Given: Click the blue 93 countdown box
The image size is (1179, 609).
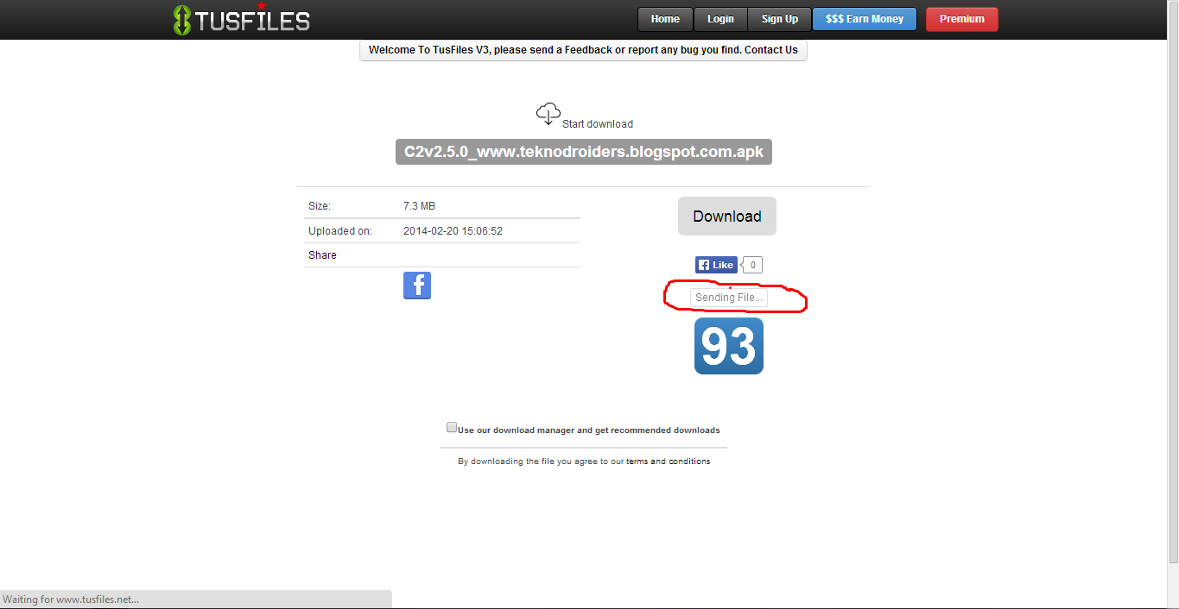Looking at the screenshot, I should pyautogui.click(x=728, y=345).
